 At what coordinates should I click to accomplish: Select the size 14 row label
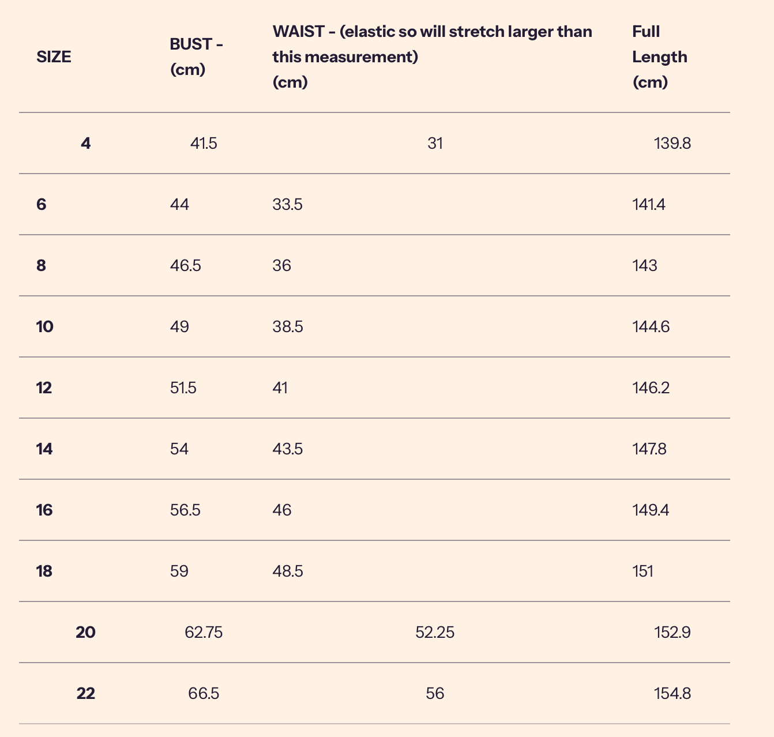44,449
